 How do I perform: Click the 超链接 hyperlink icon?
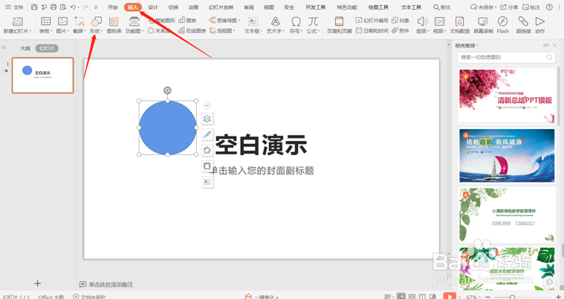[x=523, y=22]
